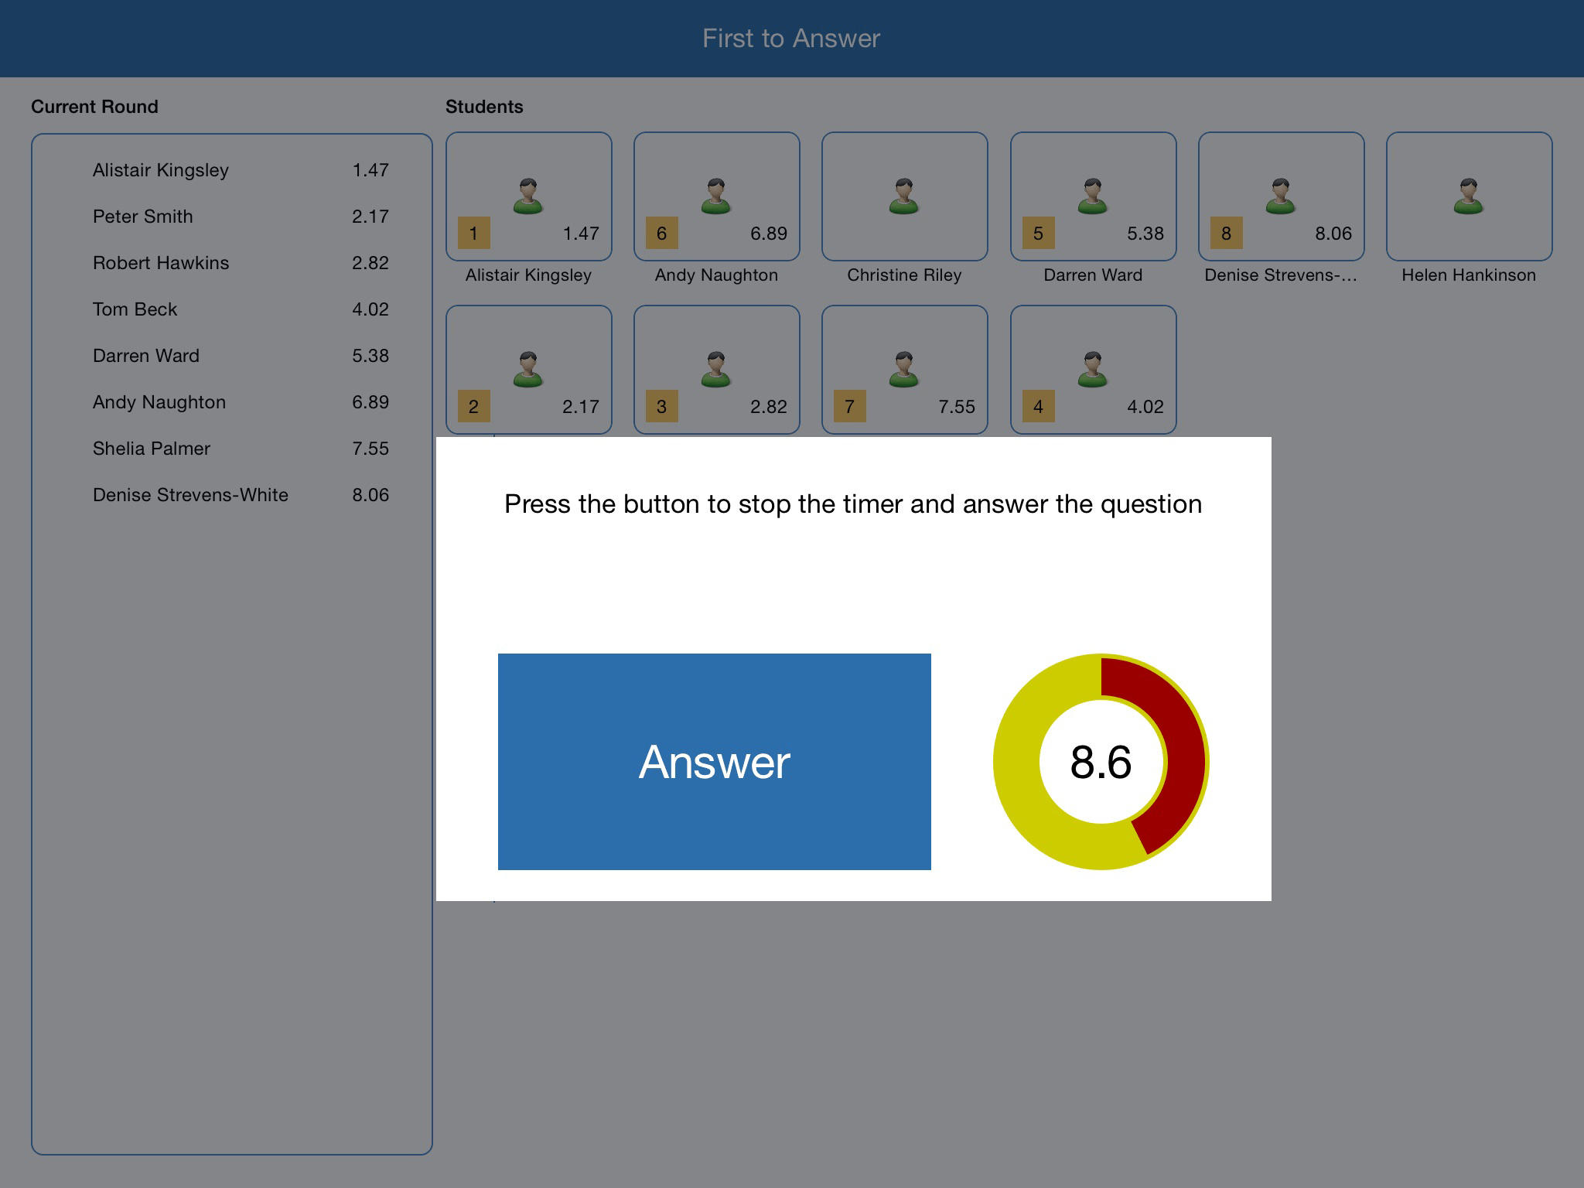Select Tom Beck row in Current Round

tap(135, 309)
